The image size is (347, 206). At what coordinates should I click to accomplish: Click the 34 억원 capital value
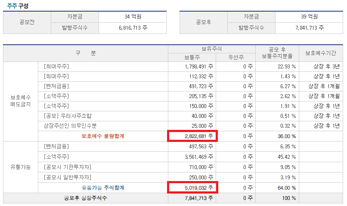coord(133,17)
